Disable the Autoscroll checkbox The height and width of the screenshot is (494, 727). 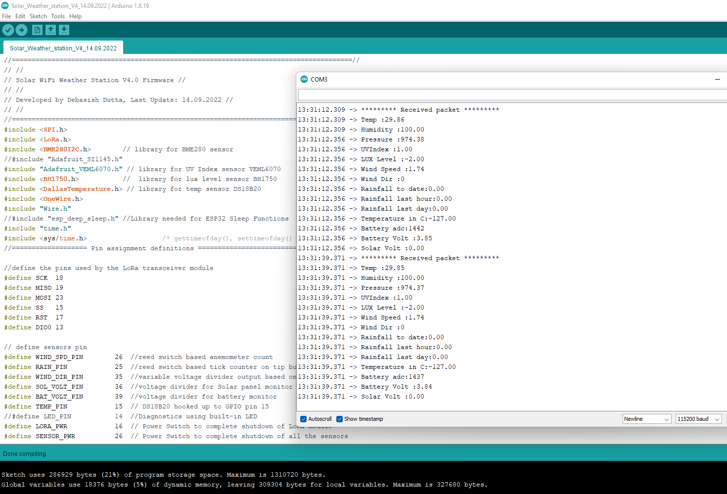304,419
